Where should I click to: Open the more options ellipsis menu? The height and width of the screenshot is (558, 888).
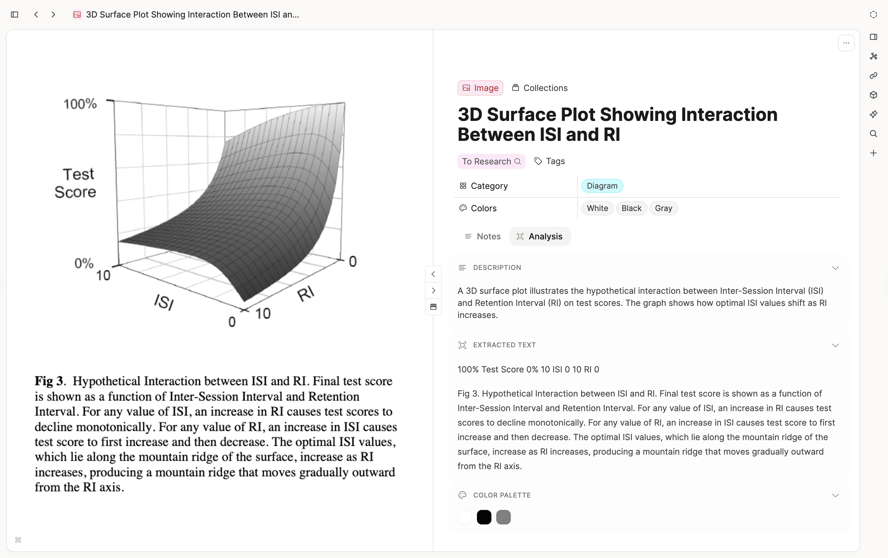coord(846,43)
